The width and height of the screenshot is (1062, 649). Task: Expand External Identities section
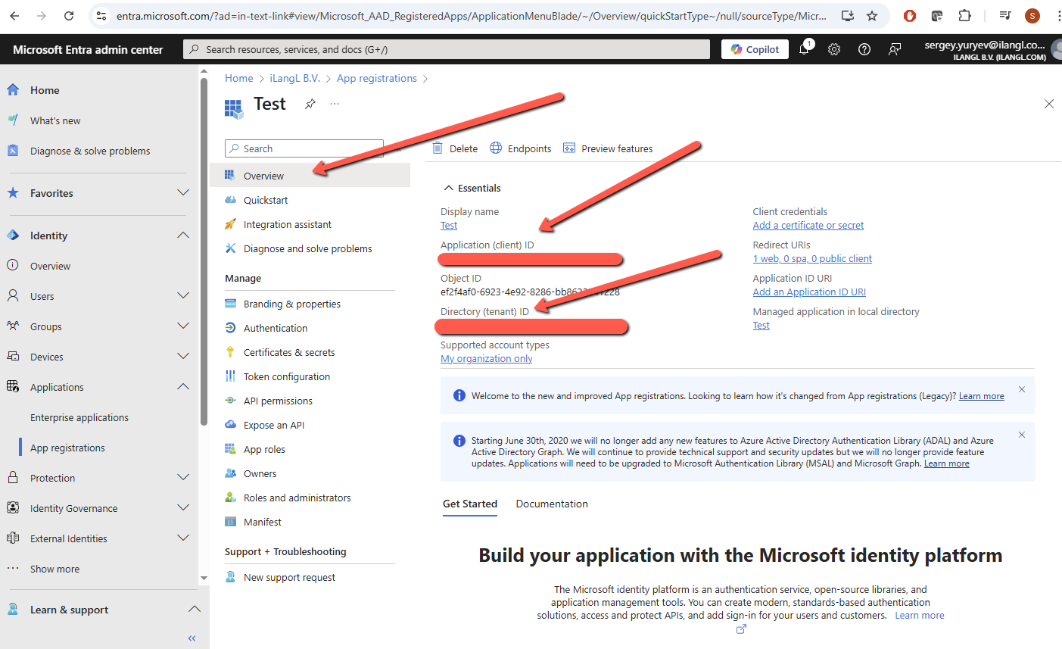click(183, 538)
